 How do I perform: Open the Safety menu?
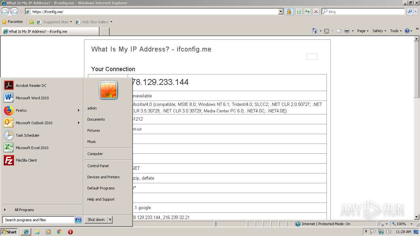(379, 31)
